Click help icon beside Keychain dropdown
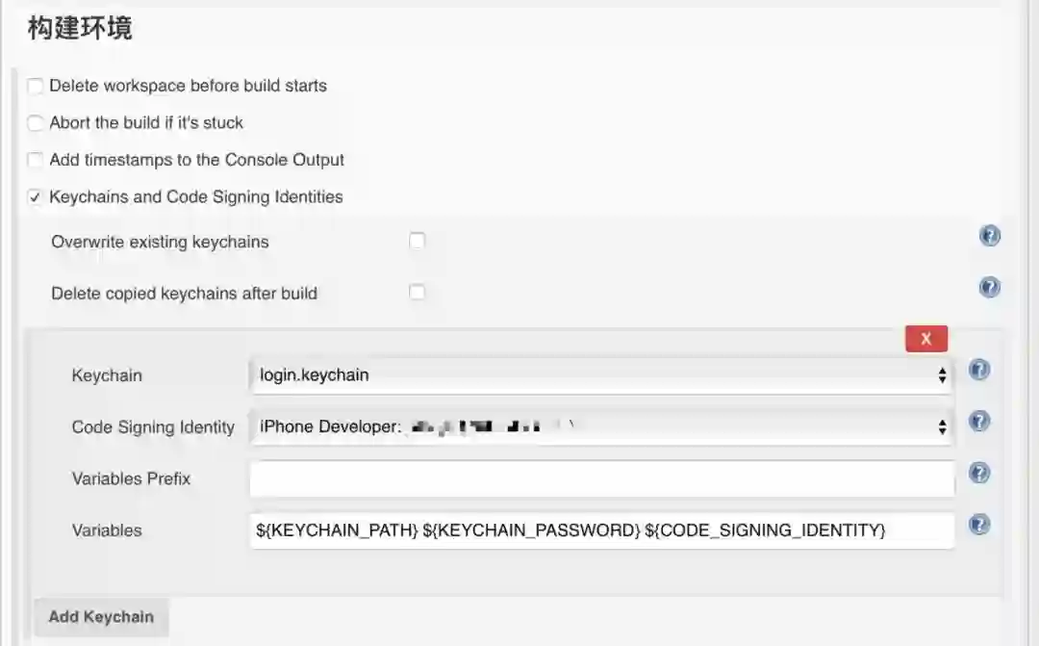 click(x=979, y=370)
